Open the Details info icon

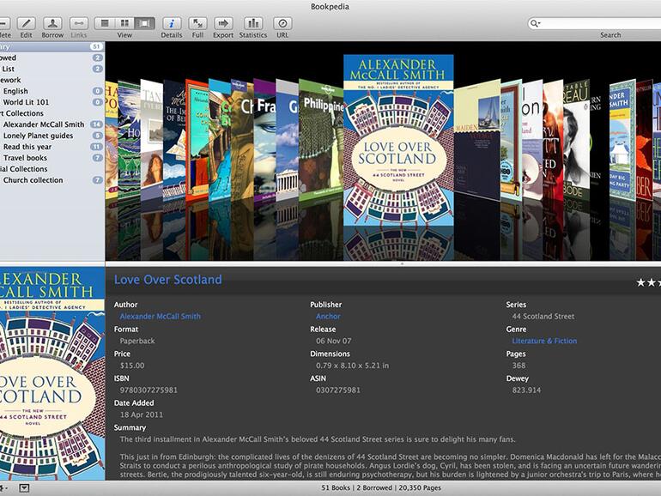(172, 23)
